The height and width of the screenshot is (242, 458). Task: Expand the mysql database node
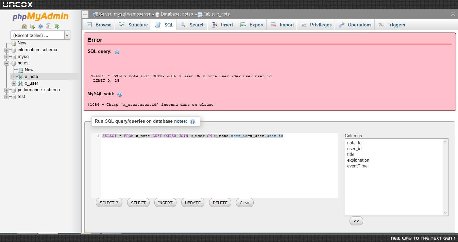(x=7, y=57)
